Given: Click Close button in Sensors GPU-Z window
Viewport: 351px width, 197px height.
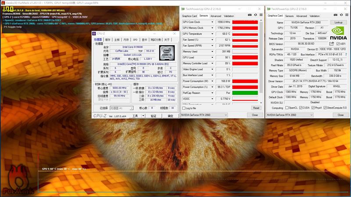Looking at the screenshot, I should [255, 115].
